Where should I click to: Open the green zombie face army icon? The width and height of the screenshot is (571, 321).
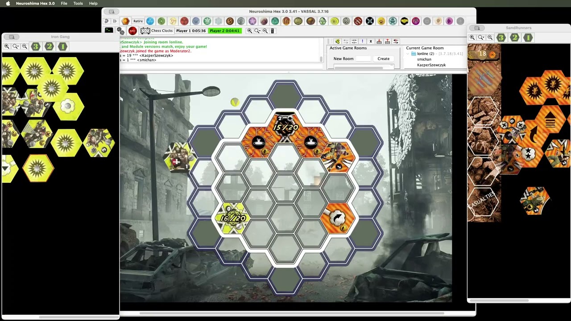[x=322, y=21]
